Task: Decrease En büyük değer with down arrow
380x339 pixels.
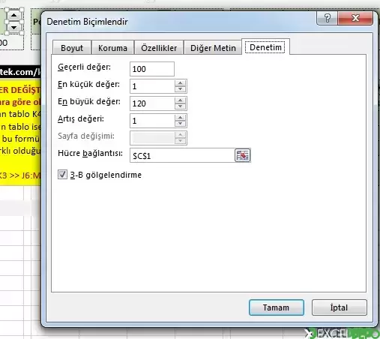Action: pos(180,106)
